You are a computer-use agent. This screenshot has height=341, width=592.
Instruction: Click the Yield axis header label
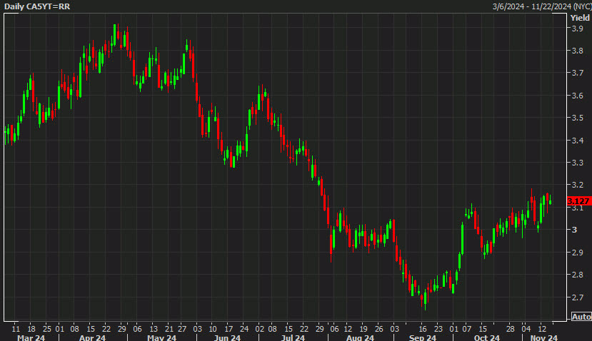580,17
